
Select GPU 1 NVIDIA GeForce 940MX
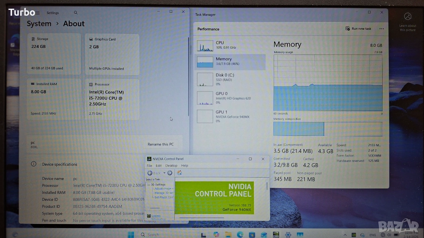[230, 116]
